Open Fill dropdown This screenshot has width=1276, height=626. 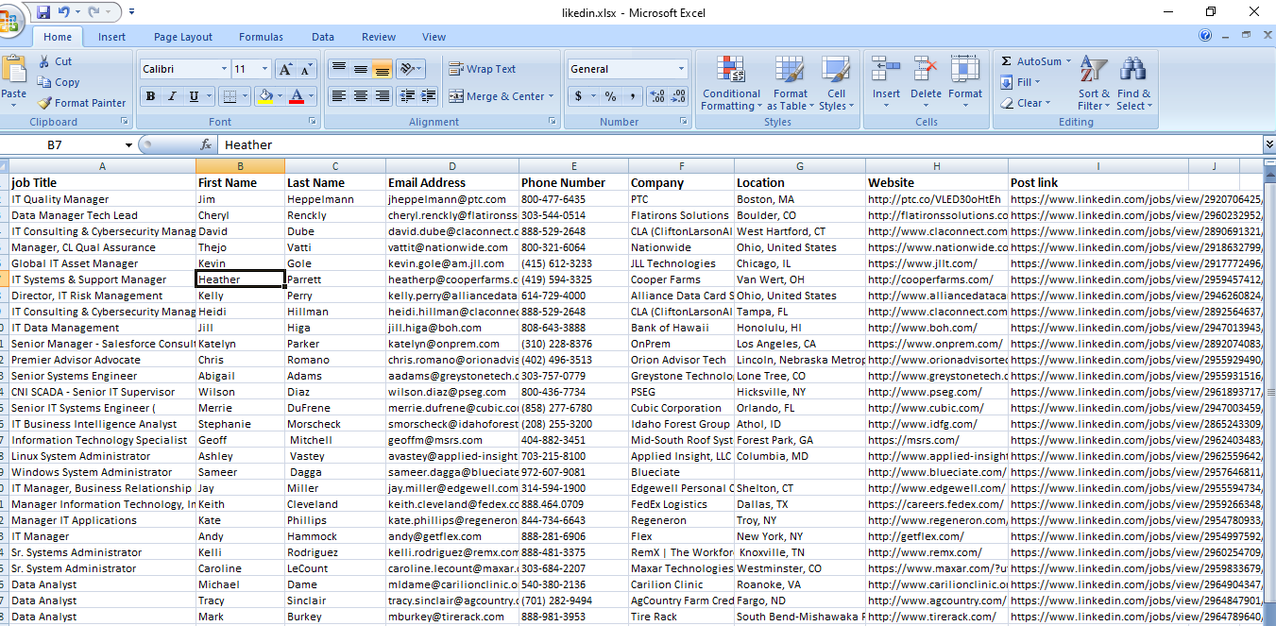point(1022,82)
